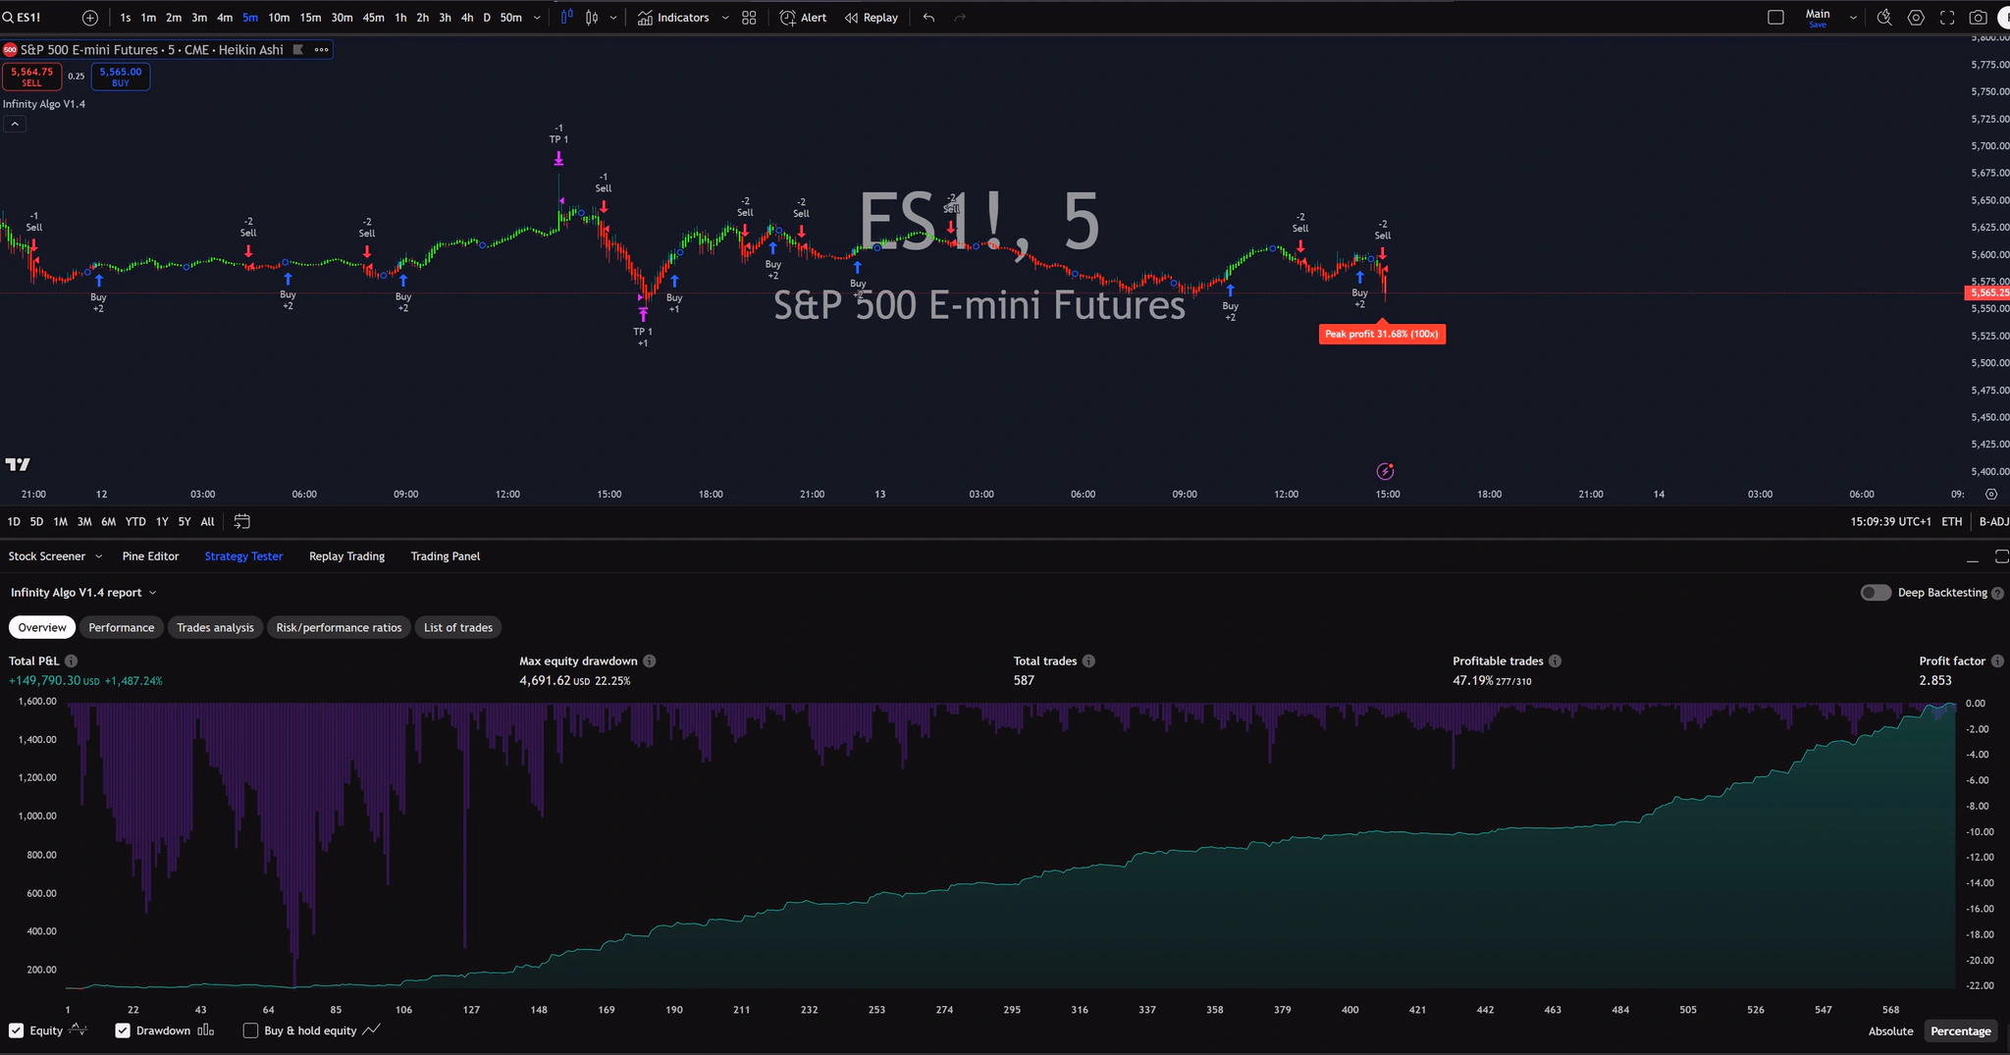Undo the last chart action
The height and width of the screenshot is (1055, 2010).
[x=926, y=17]
